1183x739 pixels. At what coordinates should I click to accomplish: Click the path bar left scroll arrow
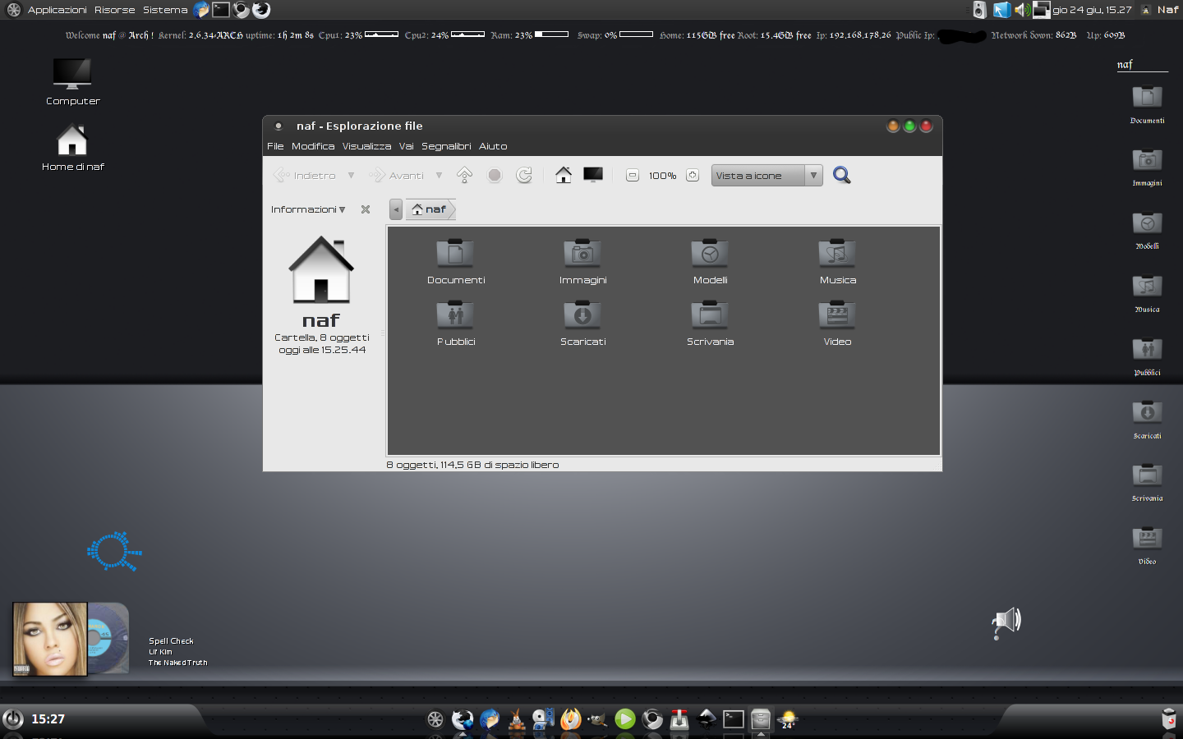coord(396,209)
